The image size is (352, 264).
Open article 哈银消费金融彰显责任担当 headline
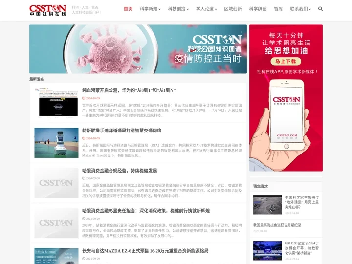pos(146,211)
